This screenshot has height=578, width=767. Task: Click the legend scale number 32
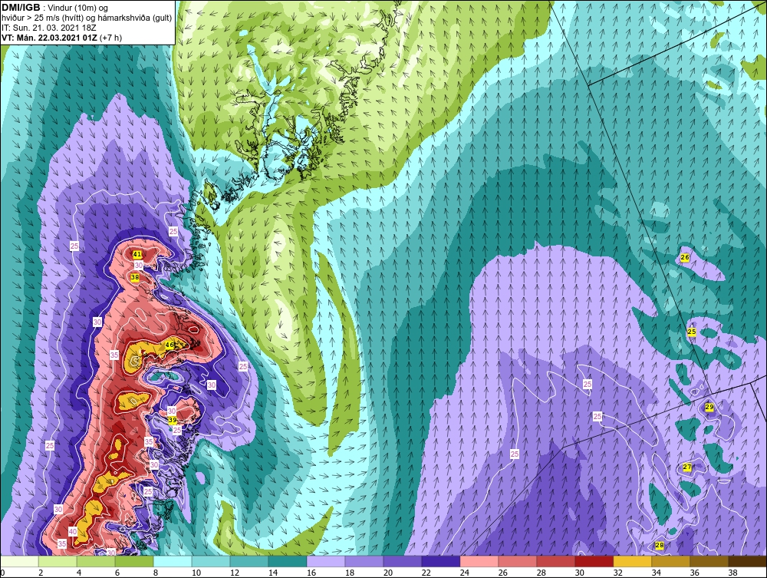coord(617,573)
